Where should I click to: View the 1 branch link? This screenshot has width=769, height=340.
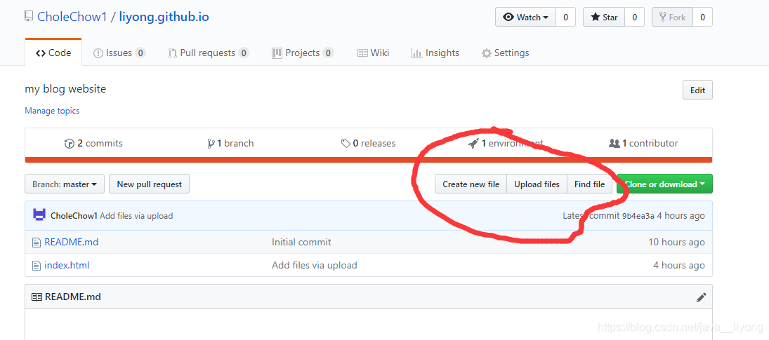[230, 143]
